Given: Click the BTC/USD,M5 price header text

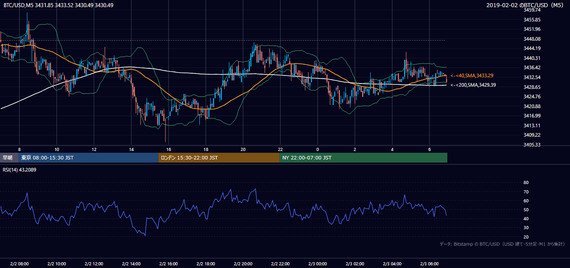Looking at the screenshot, I should click(x=58, y=5).
